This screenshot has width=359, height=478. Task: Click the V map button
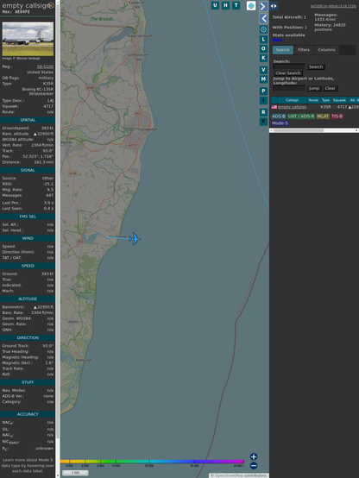pyautogui.click(x=263, y=70)
